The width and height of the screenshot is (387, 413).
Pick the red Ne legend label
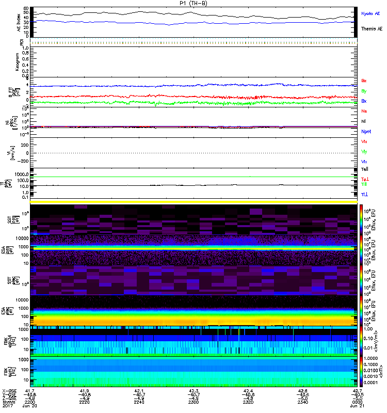pos(364,111)
